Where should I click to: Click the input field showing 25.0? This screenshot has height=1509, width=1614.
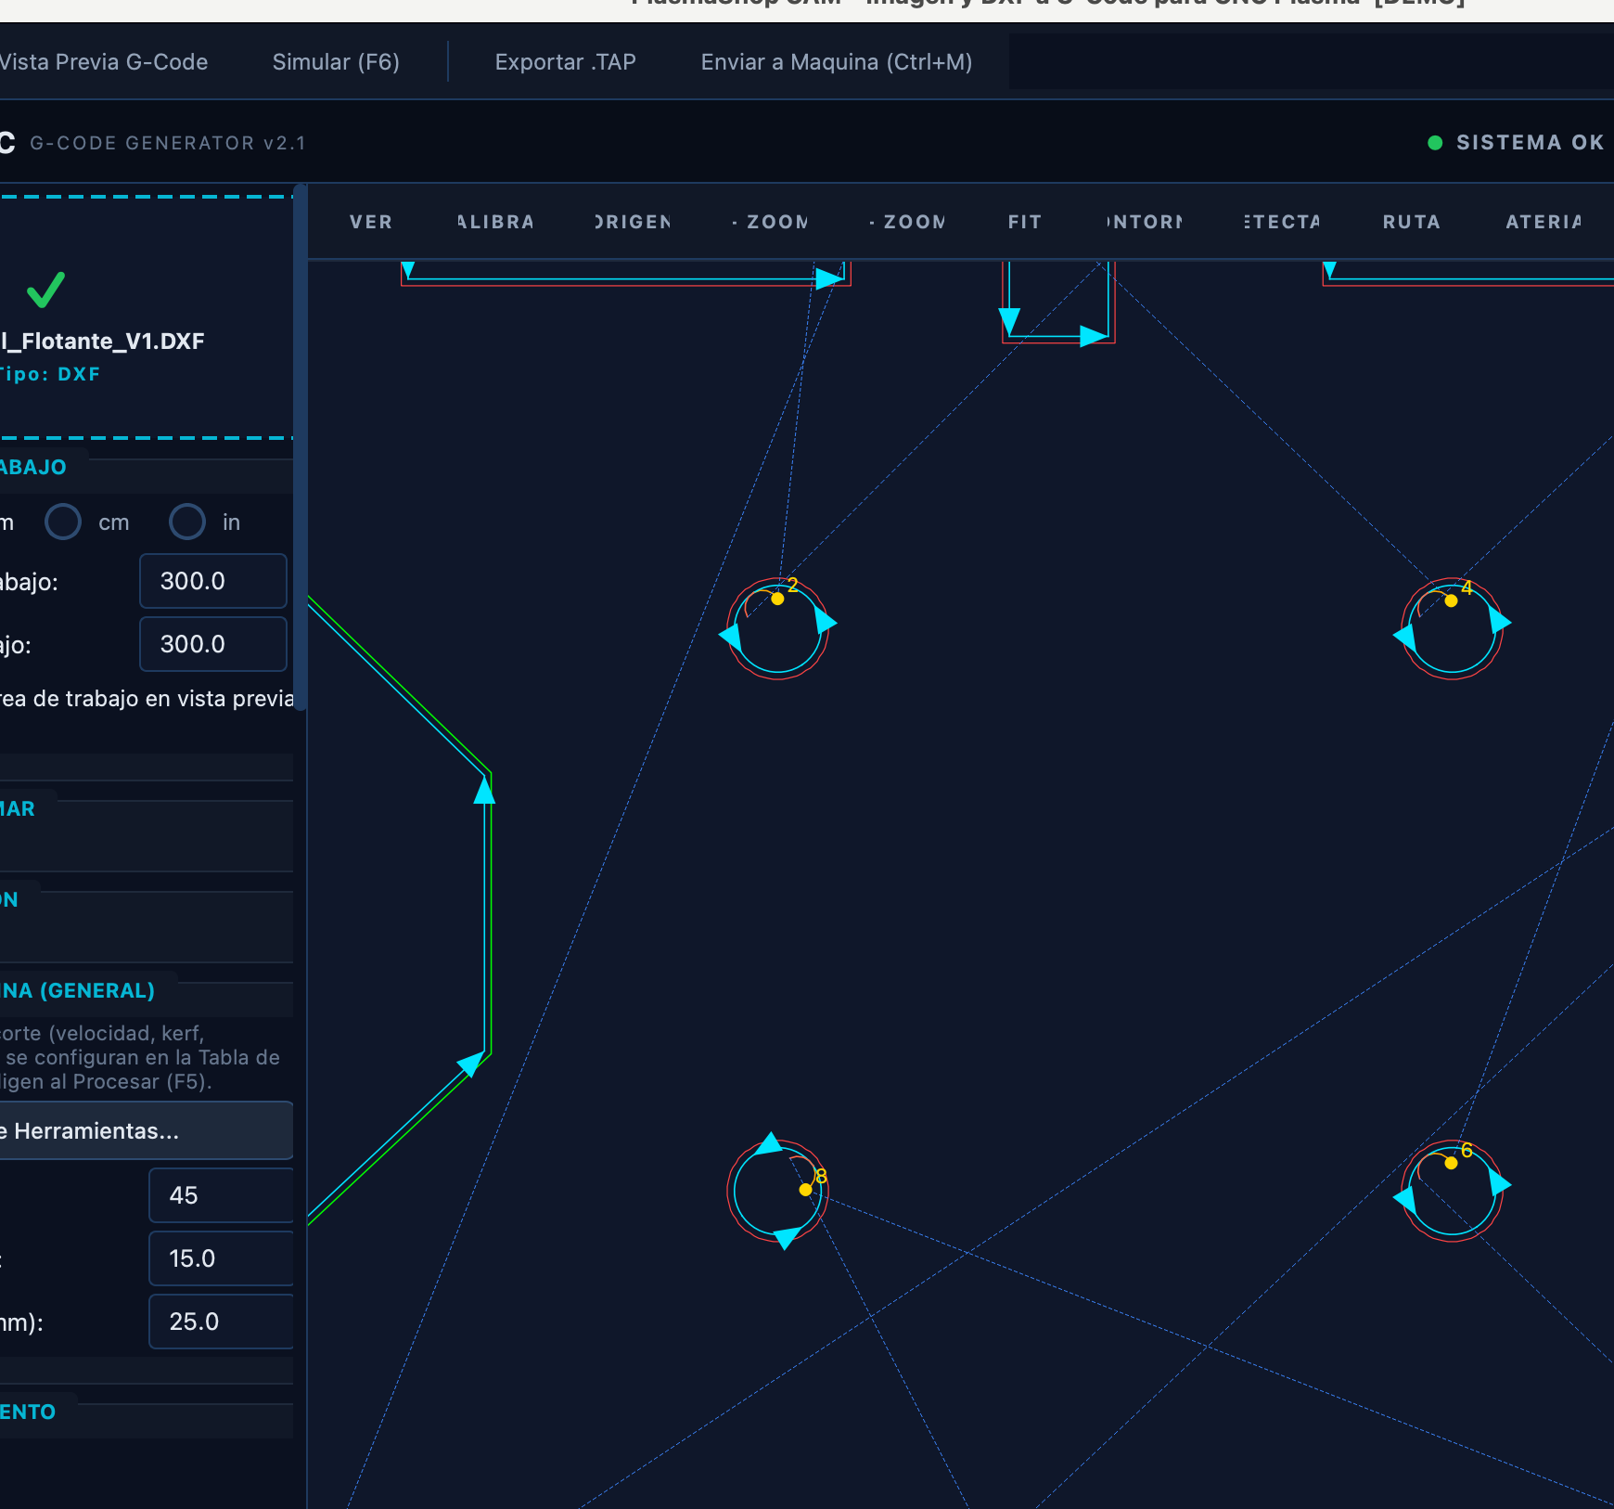pyautogui.click(x=221, y=1322)
